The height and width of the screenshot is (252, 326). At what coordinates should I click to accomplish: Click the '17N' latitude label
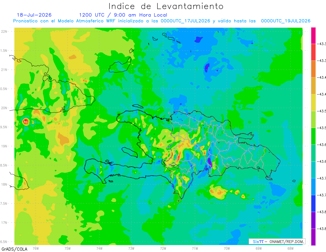point(5,223)
